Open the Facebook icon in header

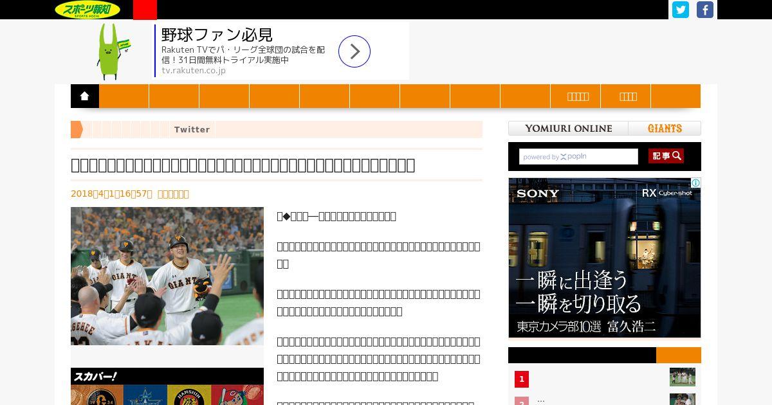705,10
